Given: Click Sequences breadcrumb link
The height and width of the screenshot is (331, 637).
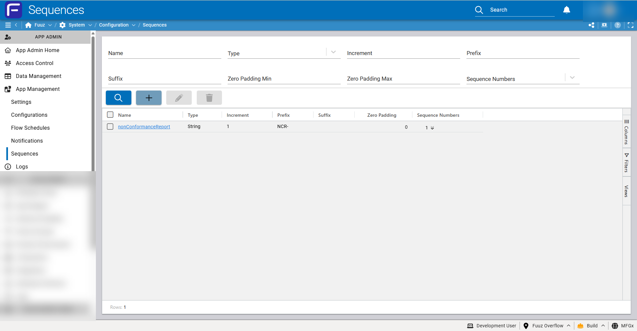Looking at the screenshot, I should pos(155,25).
